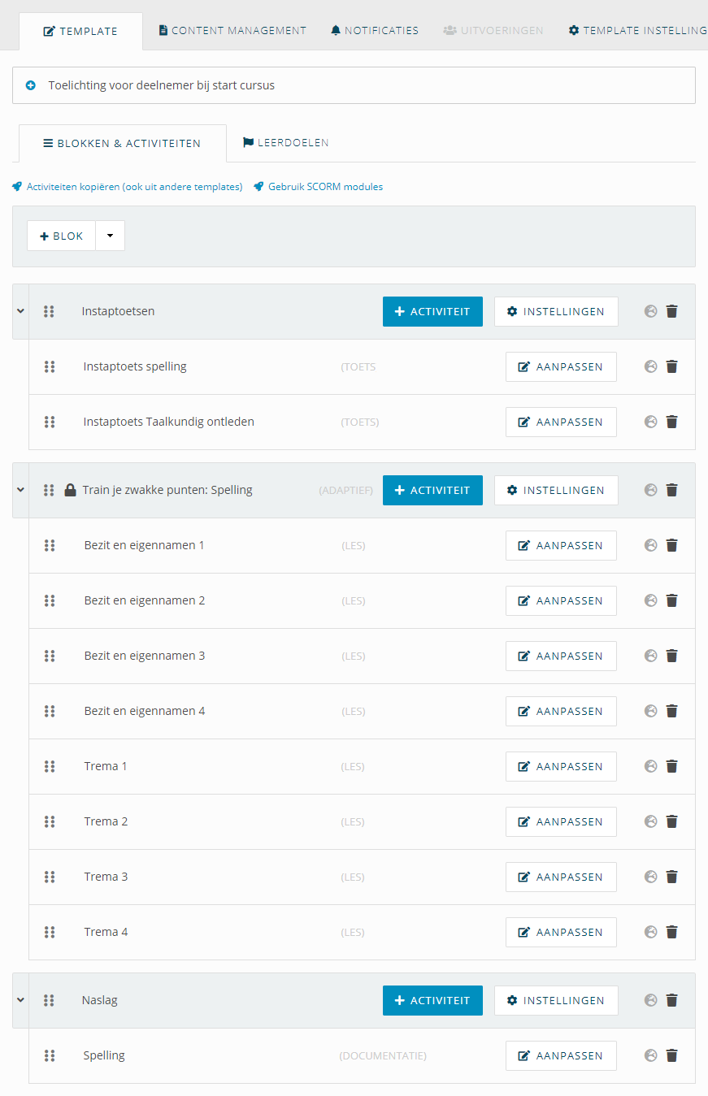The image size is (708, 1096).
Task: Add Activiteit to Instaptoetsen block
Action: 432,311
